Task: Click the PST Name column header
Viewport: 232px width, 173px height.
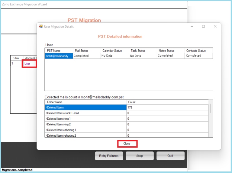Action: (x=59, y=51)
